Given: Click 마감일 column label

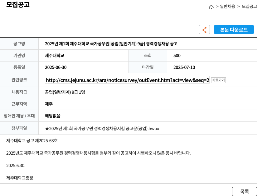Looking at the screenshot, I should 148,67.
